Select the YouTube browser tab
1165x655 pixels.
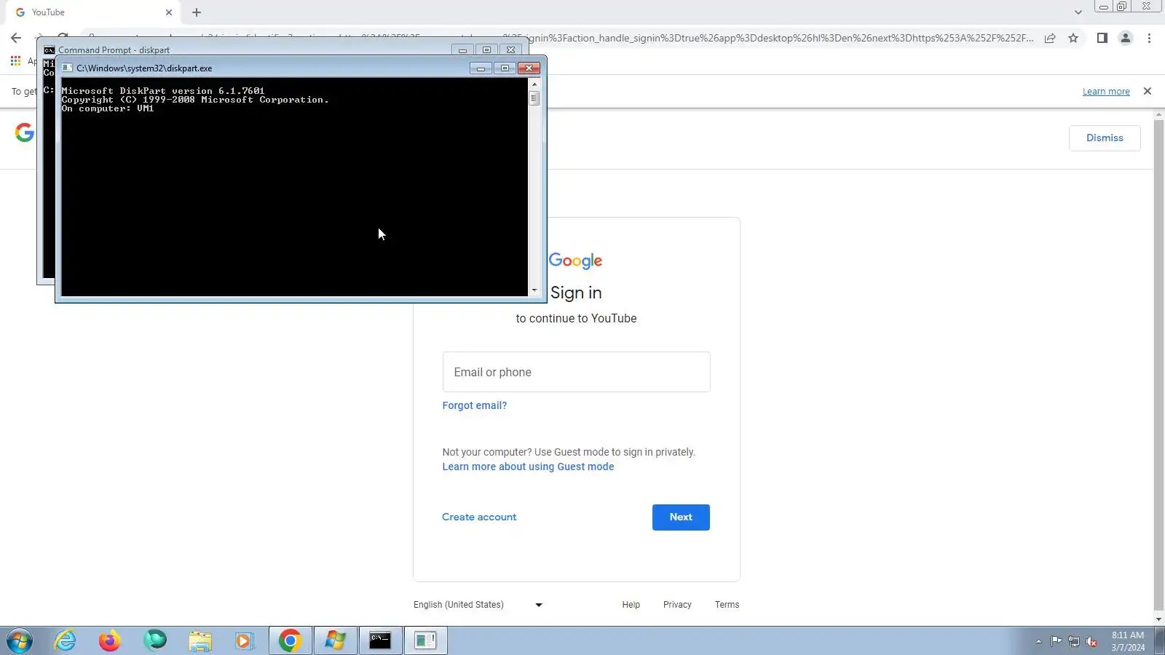point(91,12)
